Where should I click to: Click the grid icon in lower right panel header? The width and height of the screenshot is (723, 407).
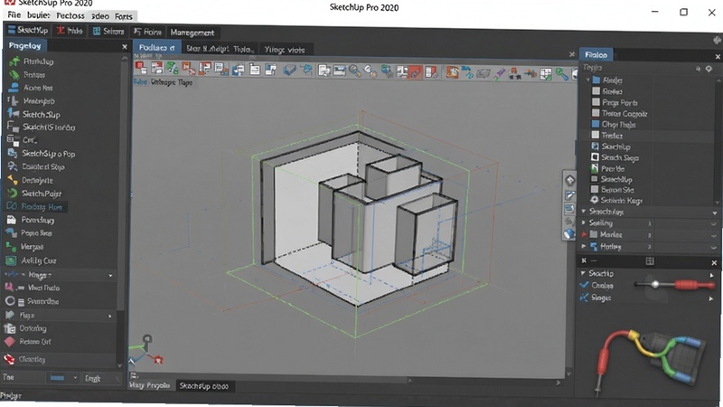tap(650, 261)
